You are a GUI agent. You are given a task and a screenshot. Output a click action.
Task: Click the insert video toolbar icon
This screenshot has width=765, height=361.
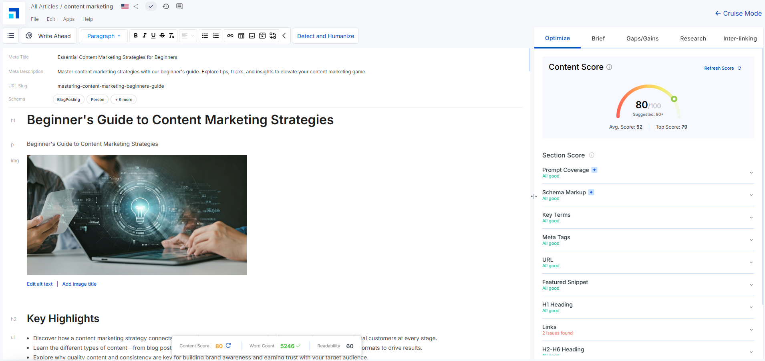tap(262, 36)
